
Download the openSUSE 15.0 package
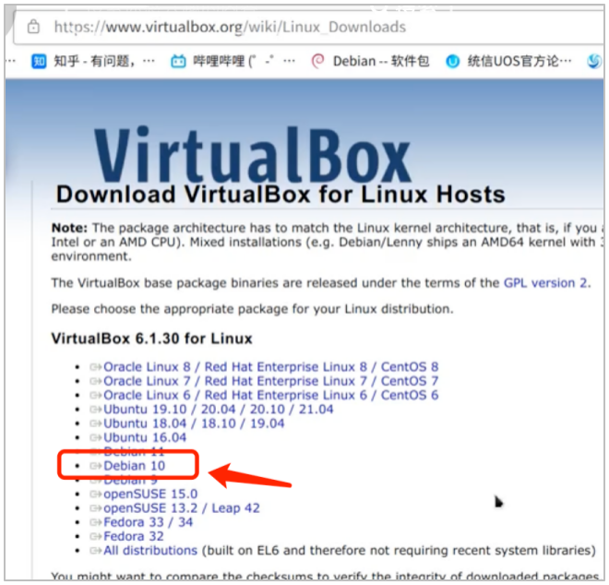[x=150, y=494]
